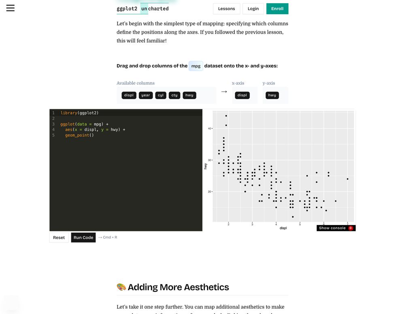This screenshot has height=314, width=405.
Task: Go to Lessons
Action: [226, 8]
